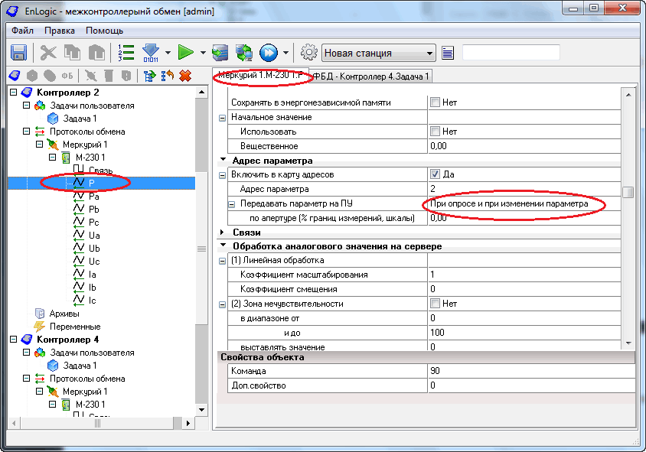646x452 pixels.
Task: Click the tree panel scroll up arrow
Action: click(x=201, y=92)
